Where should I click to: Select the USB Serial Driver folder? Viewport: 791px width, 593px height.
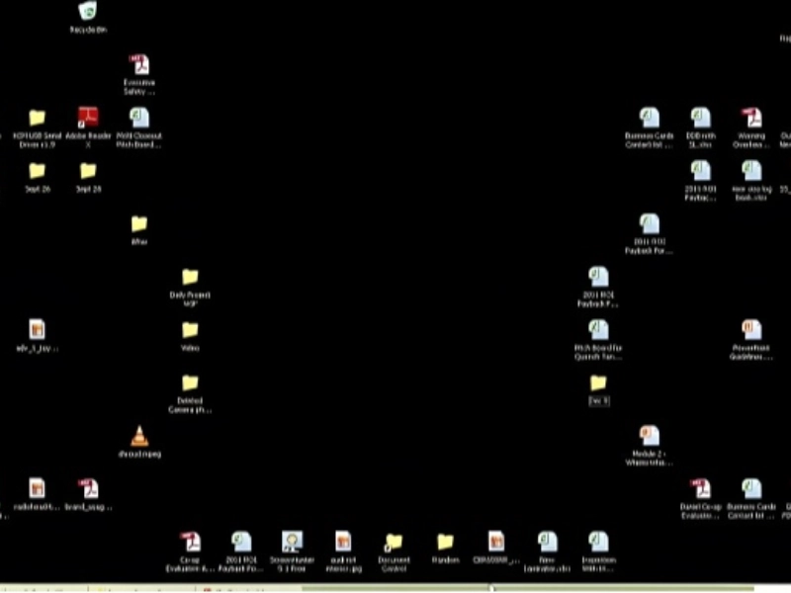tap(37, 118)
